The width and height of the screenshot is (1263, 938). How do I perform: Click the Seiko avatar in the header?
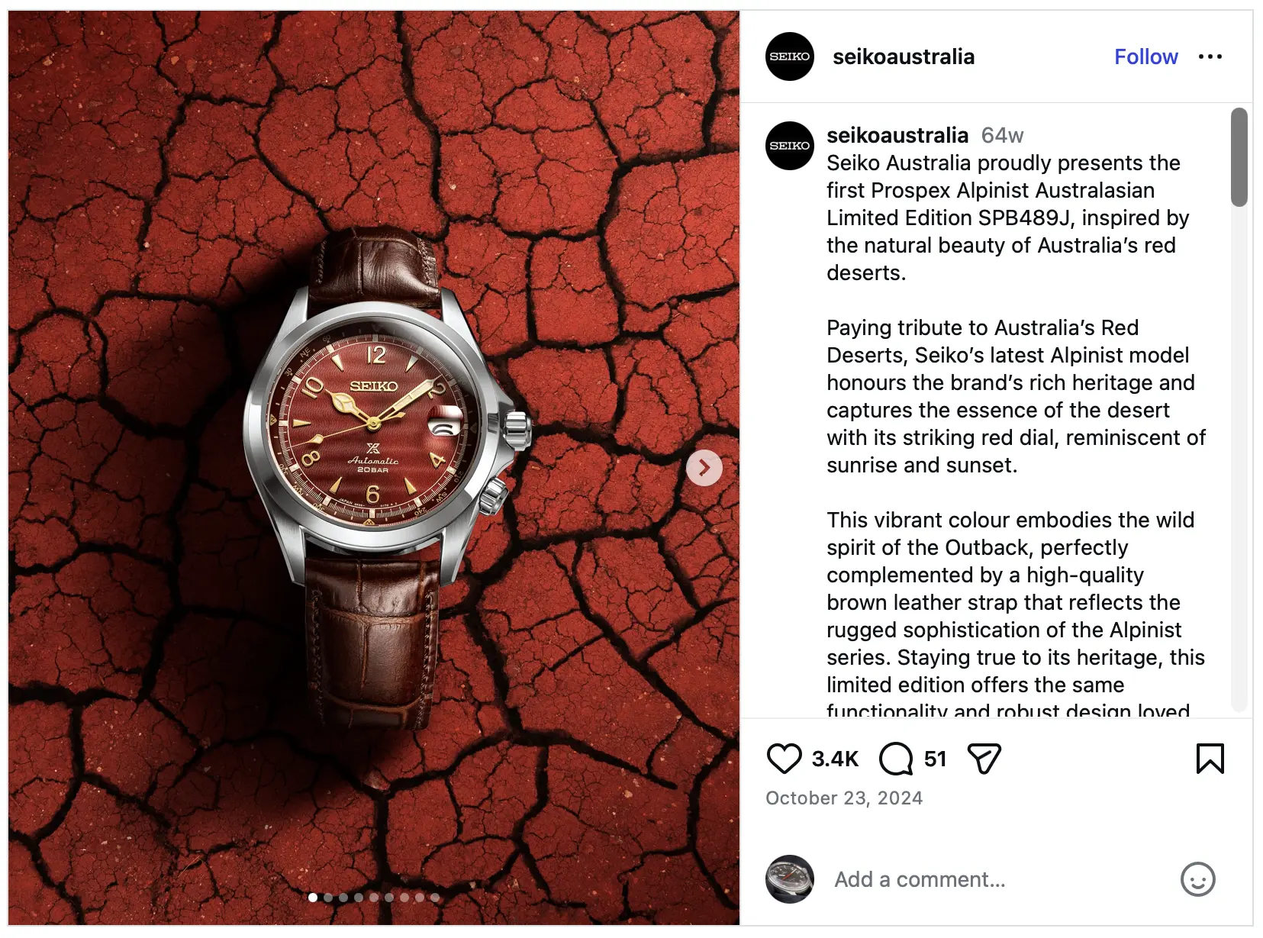point(790,56)
